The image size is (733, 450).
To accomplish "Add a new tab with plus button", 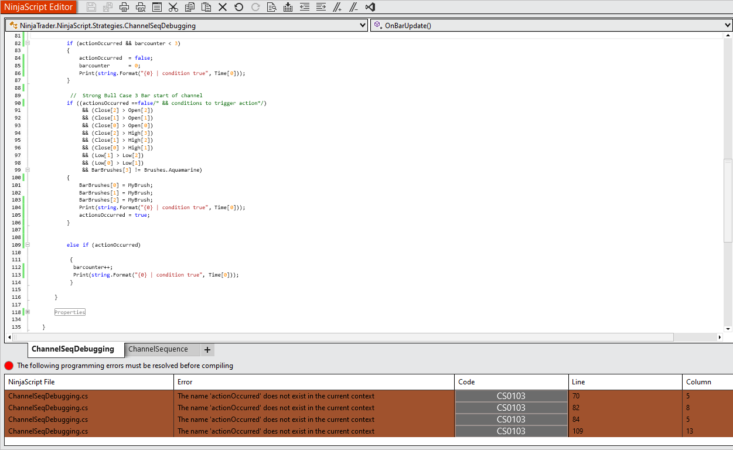I will [207, 350].
